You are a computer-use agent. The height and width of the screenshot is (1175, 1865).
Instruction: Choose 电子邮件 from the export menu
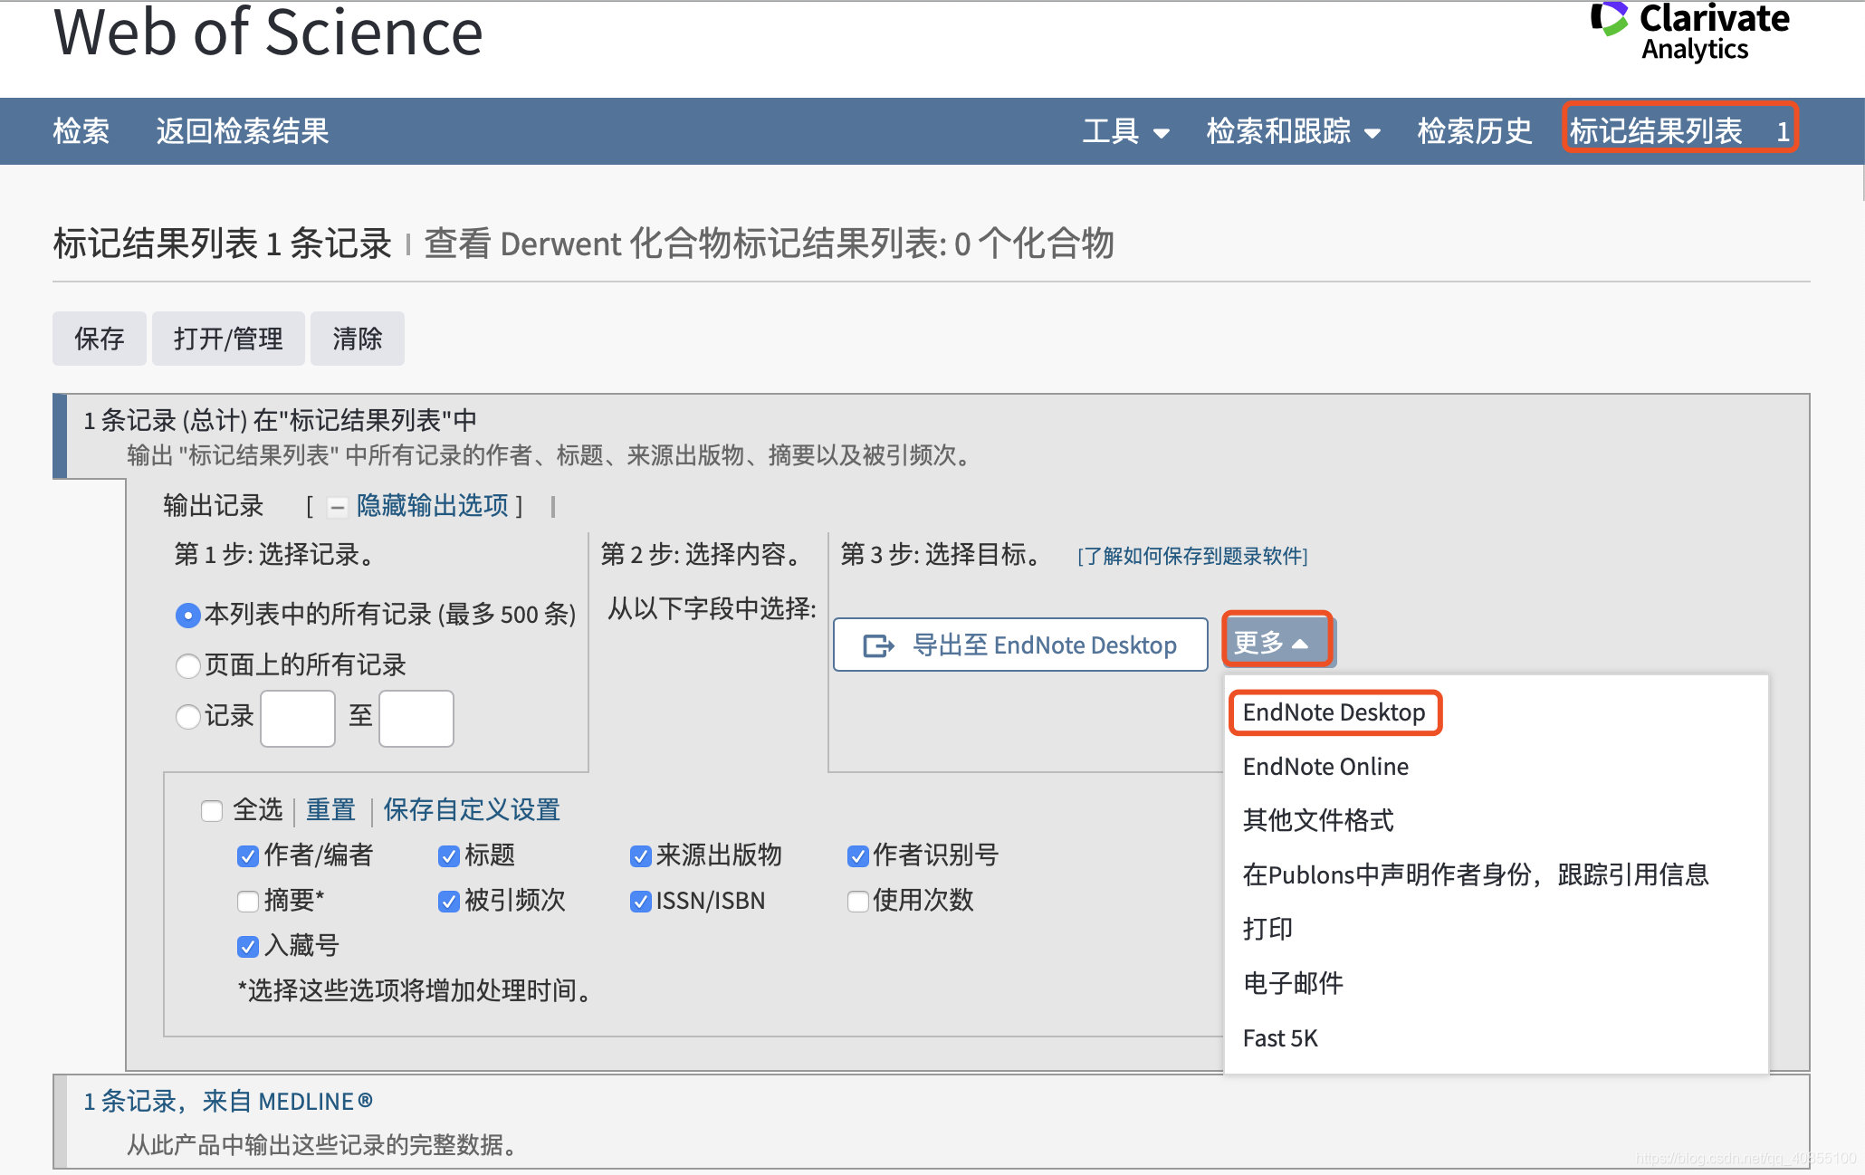[x=1293, y=983]
